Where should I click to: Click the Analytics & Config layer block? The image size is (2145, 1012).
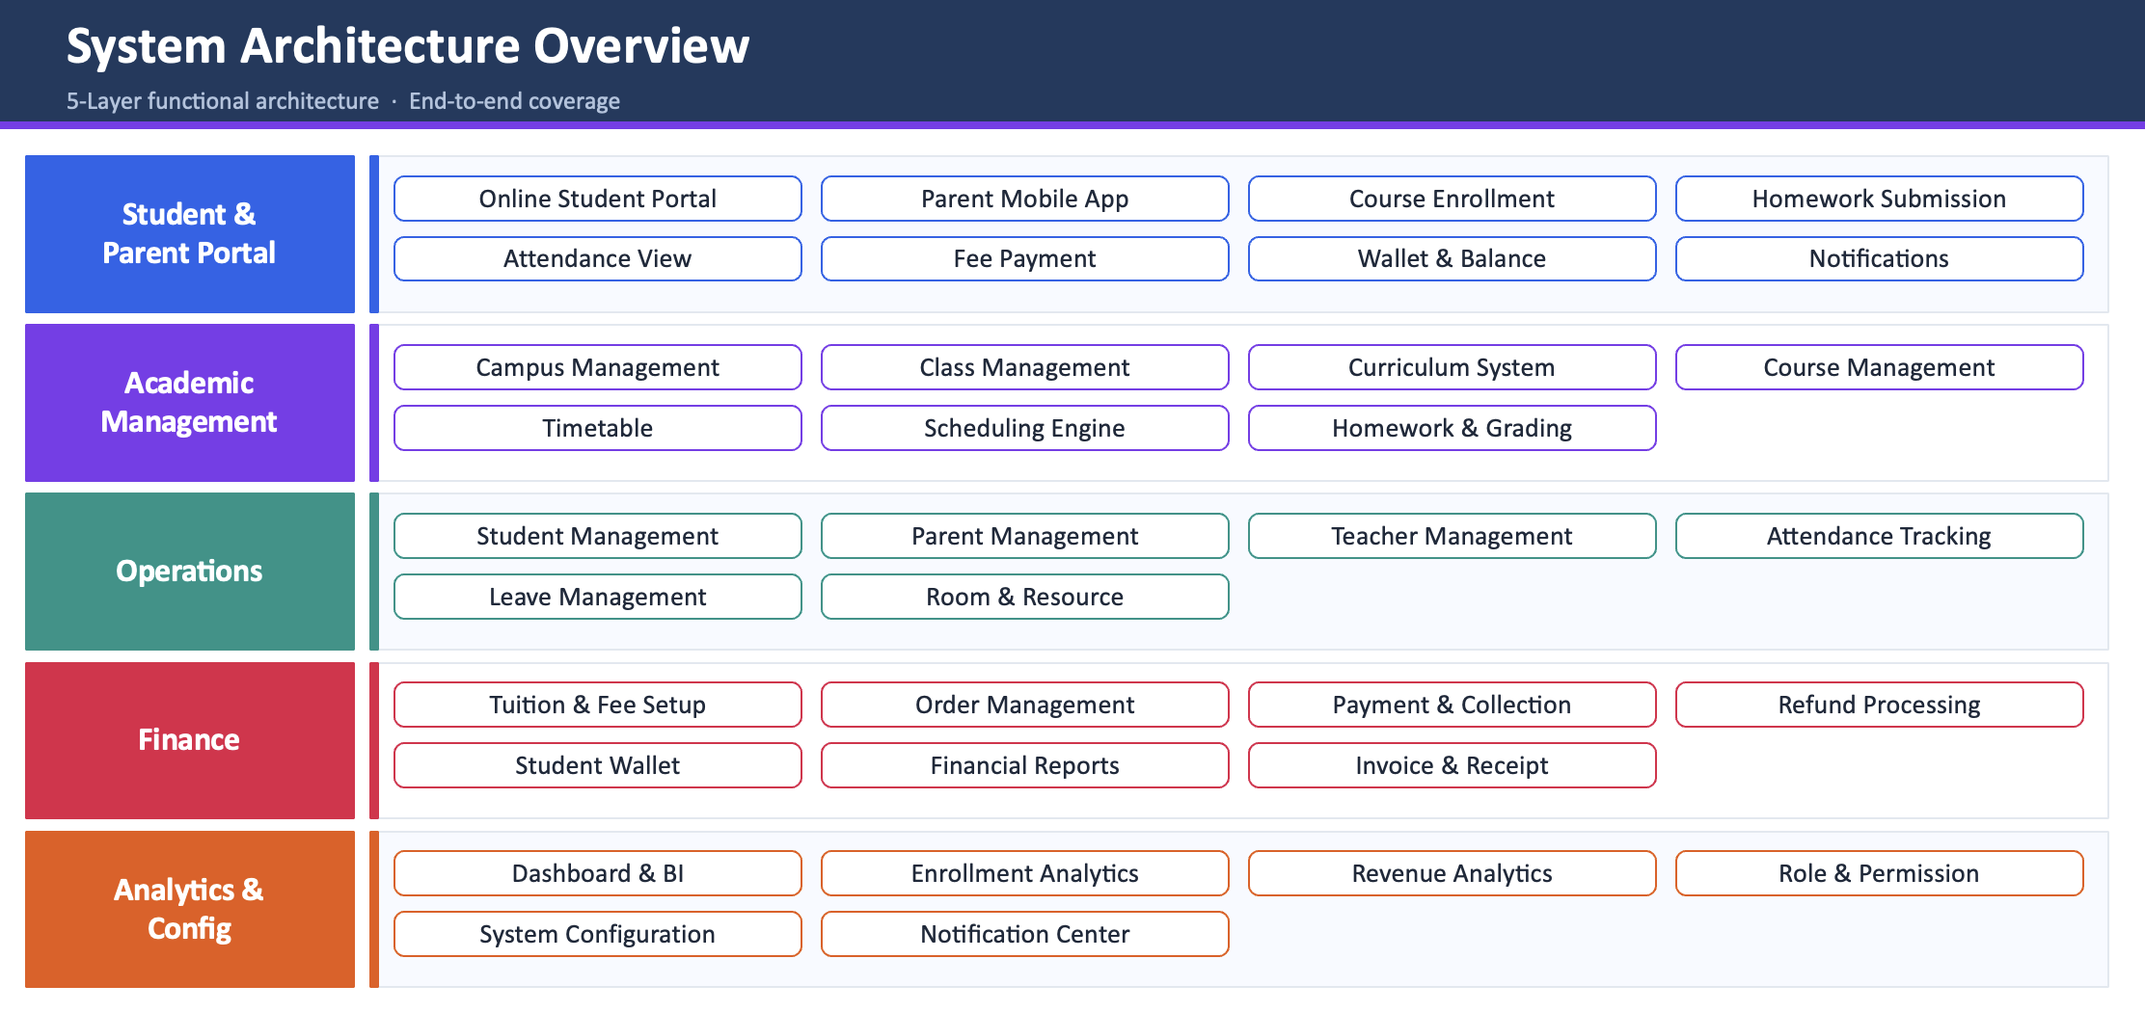[189, 909]
